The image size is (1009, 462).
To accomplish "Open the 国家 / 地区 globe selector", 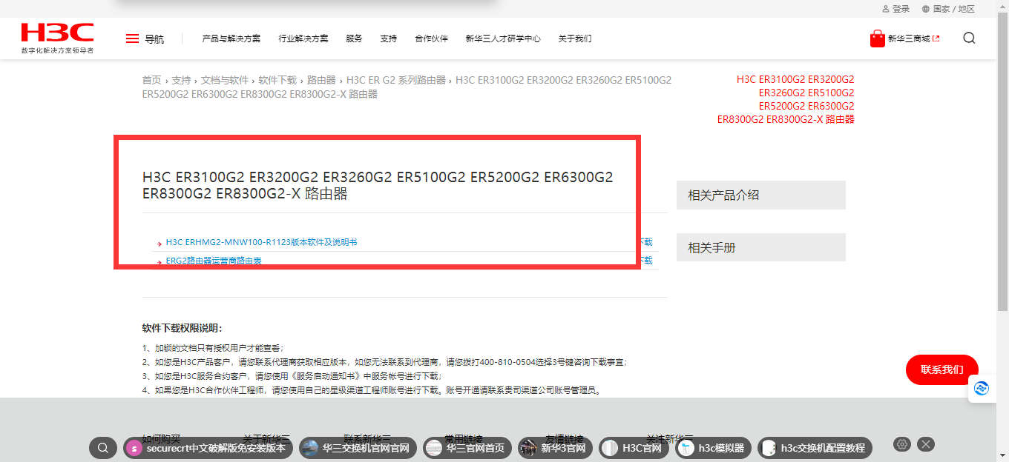I will click(x=948, y=9).
